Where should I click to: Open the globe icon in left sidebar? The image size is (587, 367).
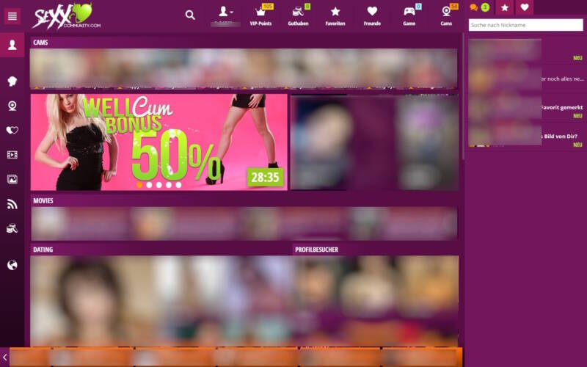point(12,265)
